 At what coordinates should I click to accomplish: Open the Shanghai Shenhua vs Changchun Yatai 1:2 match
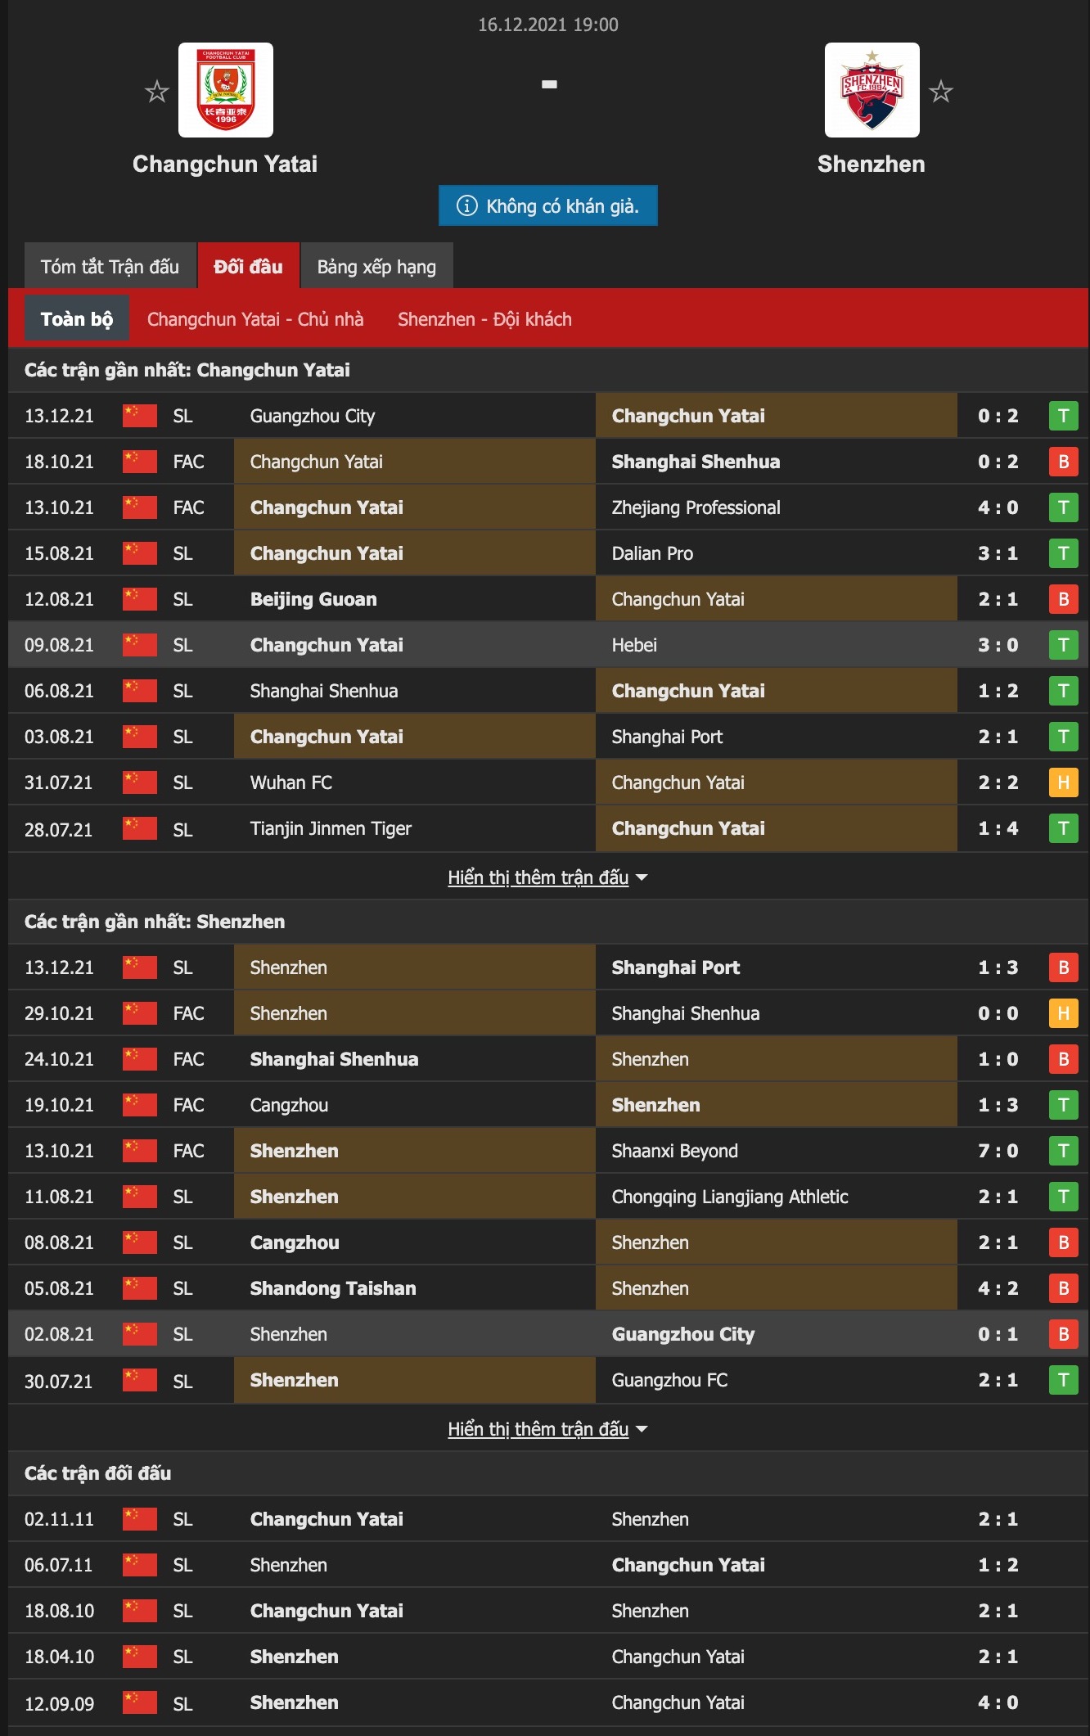pos(548,691)
